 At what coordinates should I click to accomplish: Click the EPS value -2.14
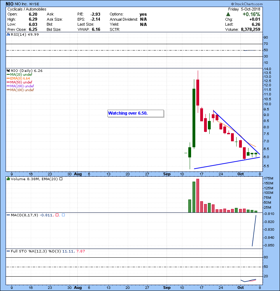pos(95,19)
